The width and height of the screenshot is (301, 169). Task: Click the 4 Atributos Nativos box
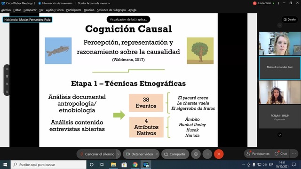(x=146, y=127)
